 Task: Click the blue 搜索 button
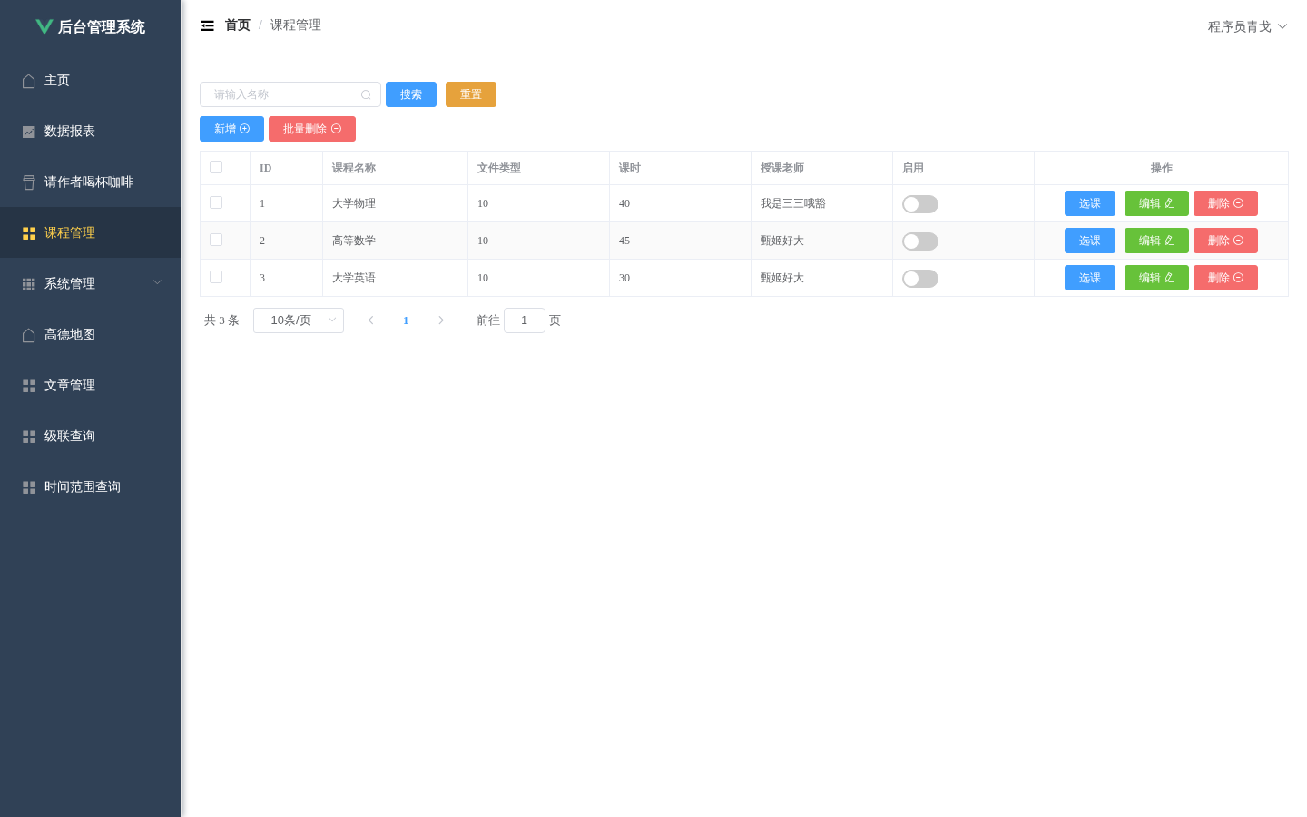pos(411,94)
